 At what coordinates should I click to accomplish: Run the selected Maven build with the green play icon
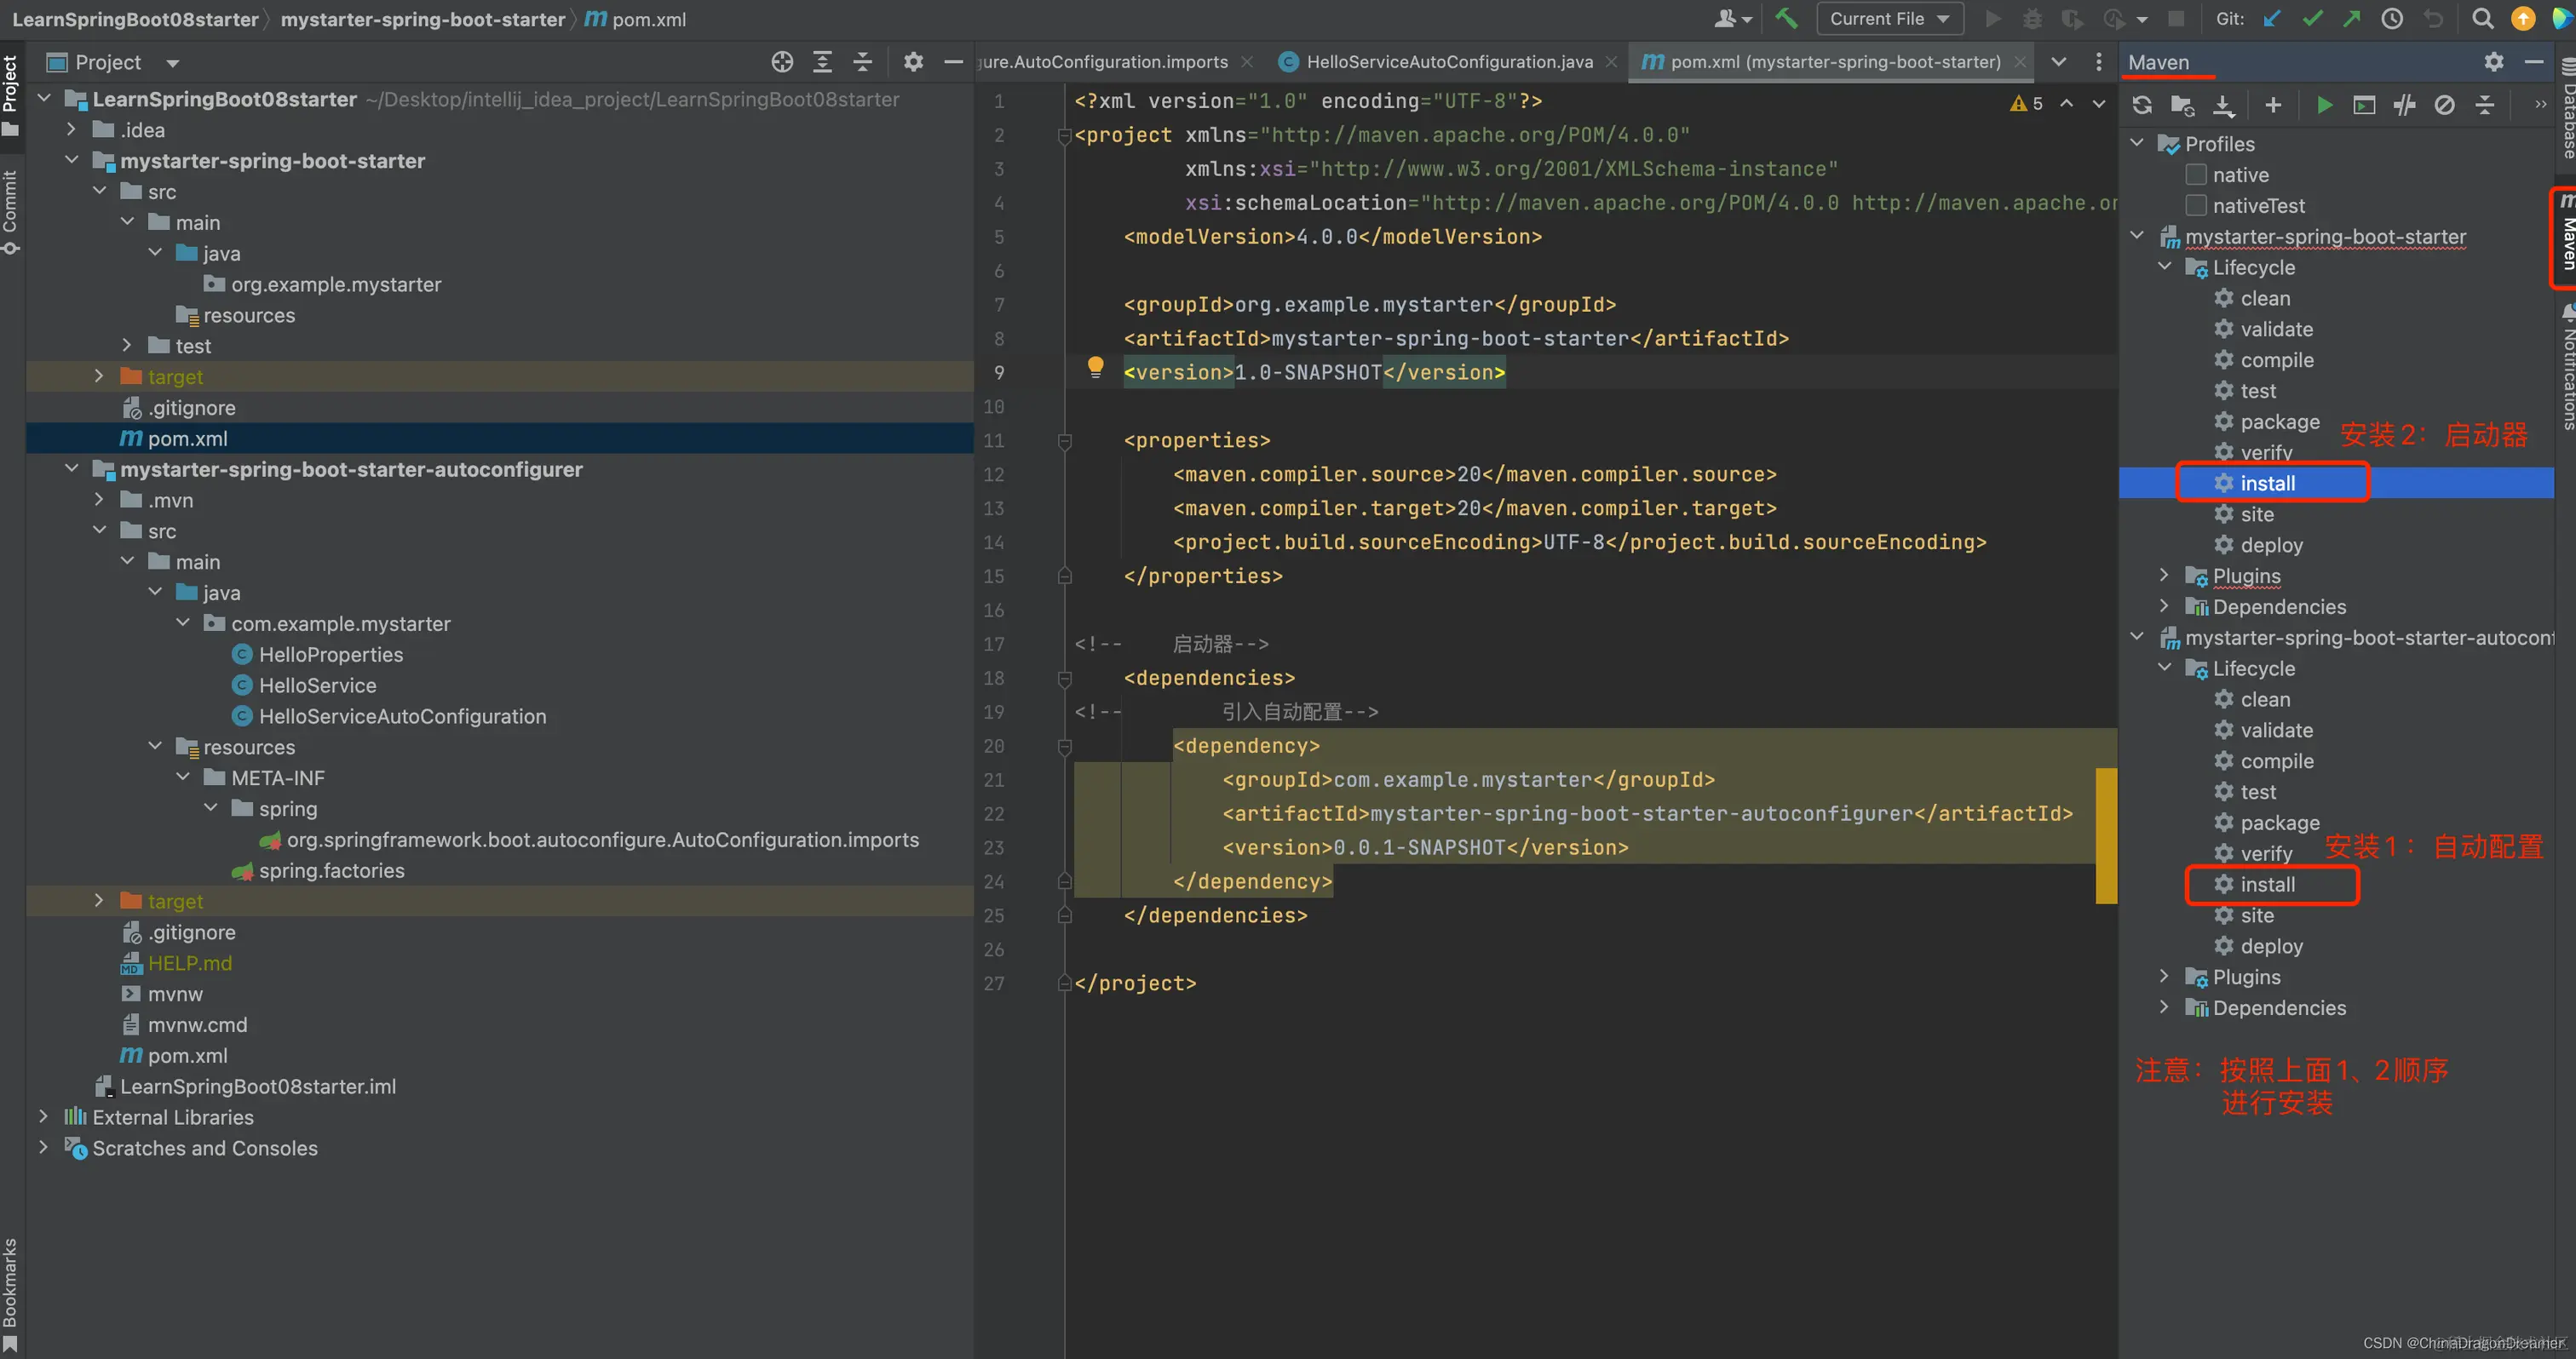click(x=2324, y=105)
